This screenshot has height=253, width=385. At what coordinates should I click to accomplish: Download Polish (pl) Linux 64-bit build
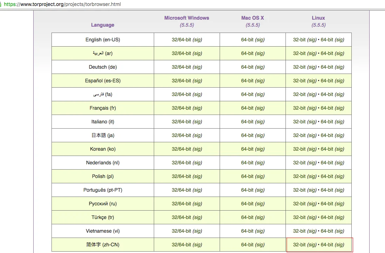pyautogui.click(x=327, y=176)
